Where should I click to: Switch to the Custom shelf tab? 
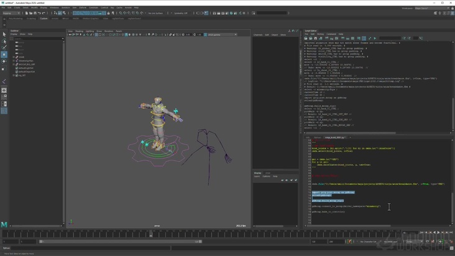[x=44, y=19]
